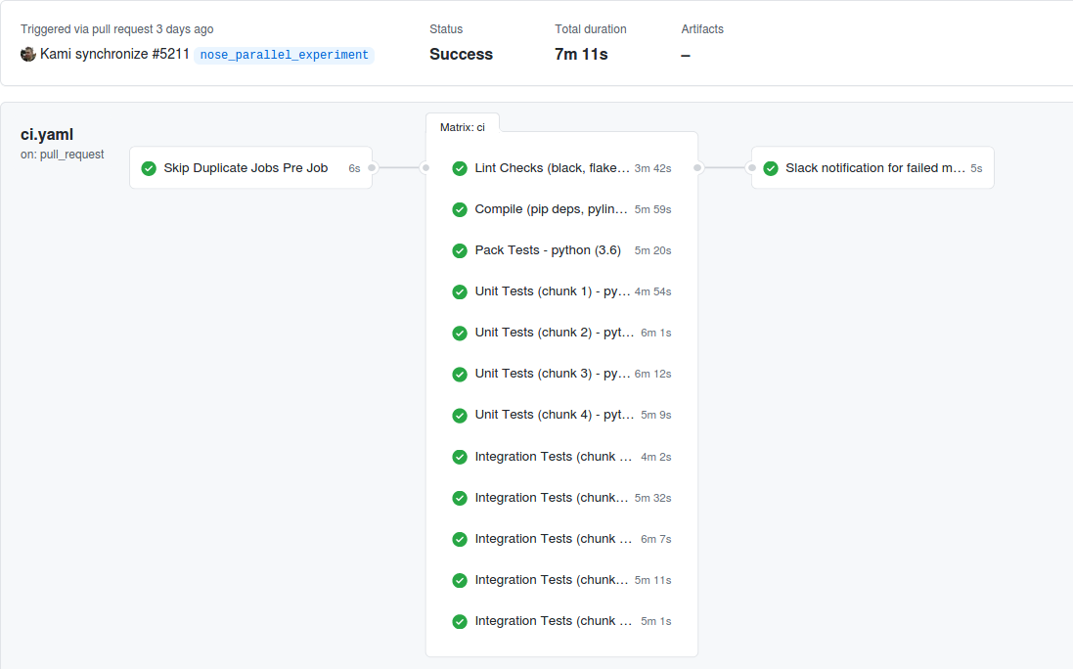Image resolution: width=1073 pixels, height=669 pixels.
Task: Click the Total duration label
Action: click(x=591, y=29)
